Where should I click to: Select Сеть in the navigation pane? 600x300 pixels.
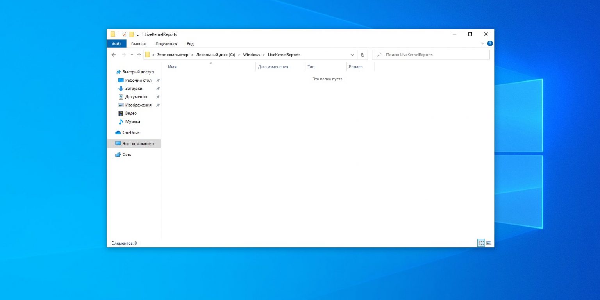click(127, 155)
